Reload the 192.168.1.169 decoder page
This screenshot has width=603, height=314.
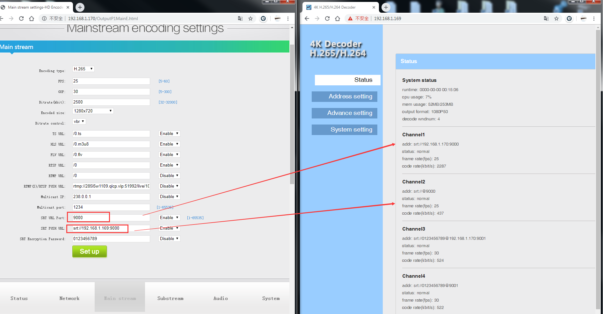coord(327,18)
